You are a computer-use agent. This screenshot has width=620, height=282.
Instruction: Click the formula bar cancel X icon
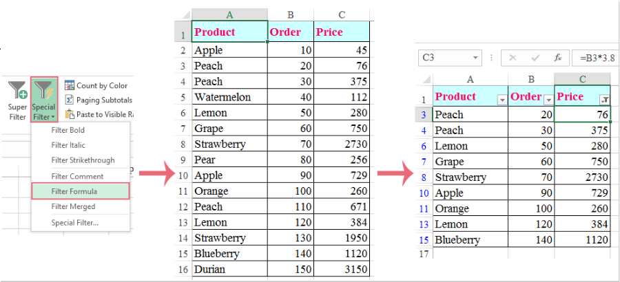click(513, 58)
